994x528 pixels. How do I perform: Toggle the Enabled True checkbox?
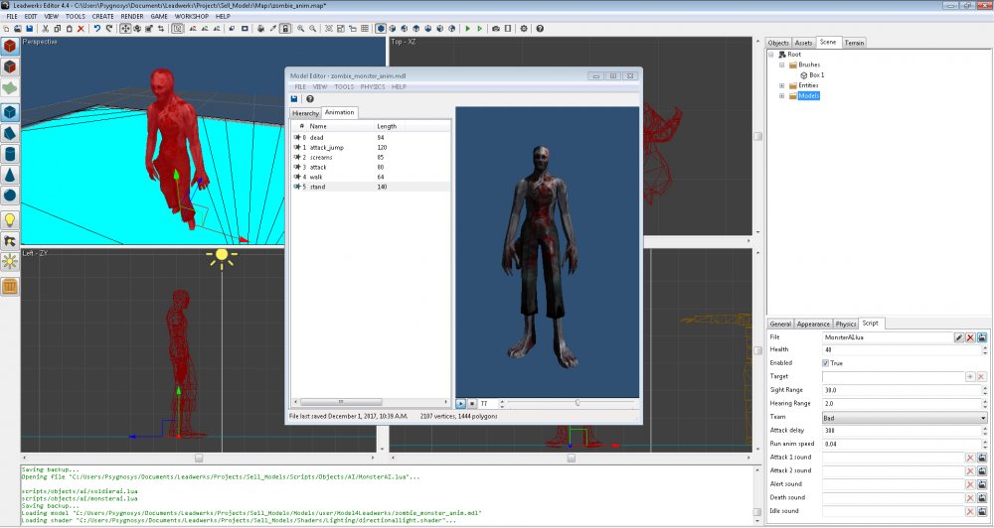826,363
